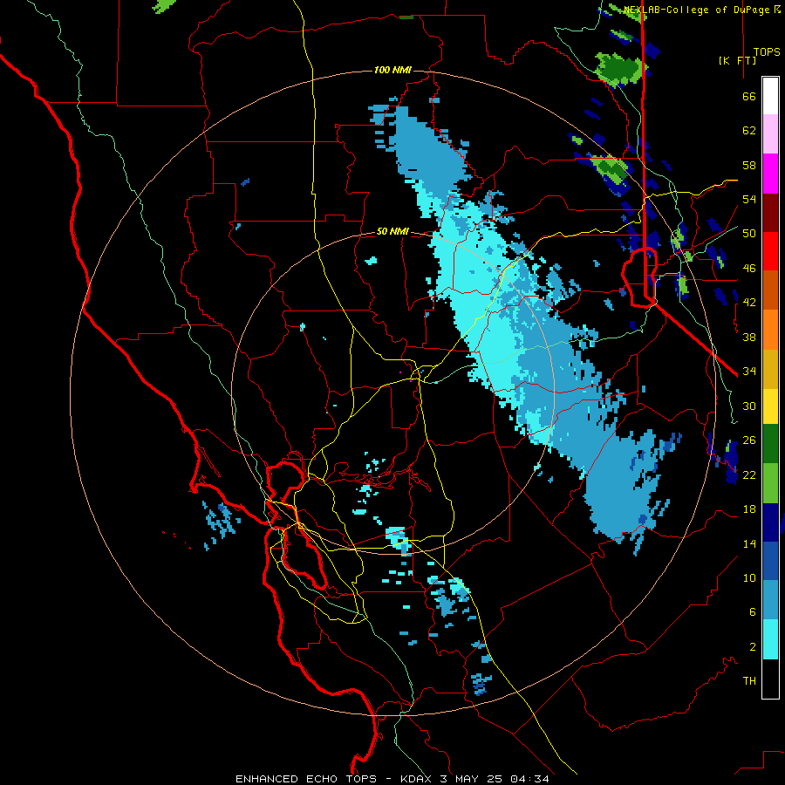Select the dark red legend swatch

coord(770,212)
